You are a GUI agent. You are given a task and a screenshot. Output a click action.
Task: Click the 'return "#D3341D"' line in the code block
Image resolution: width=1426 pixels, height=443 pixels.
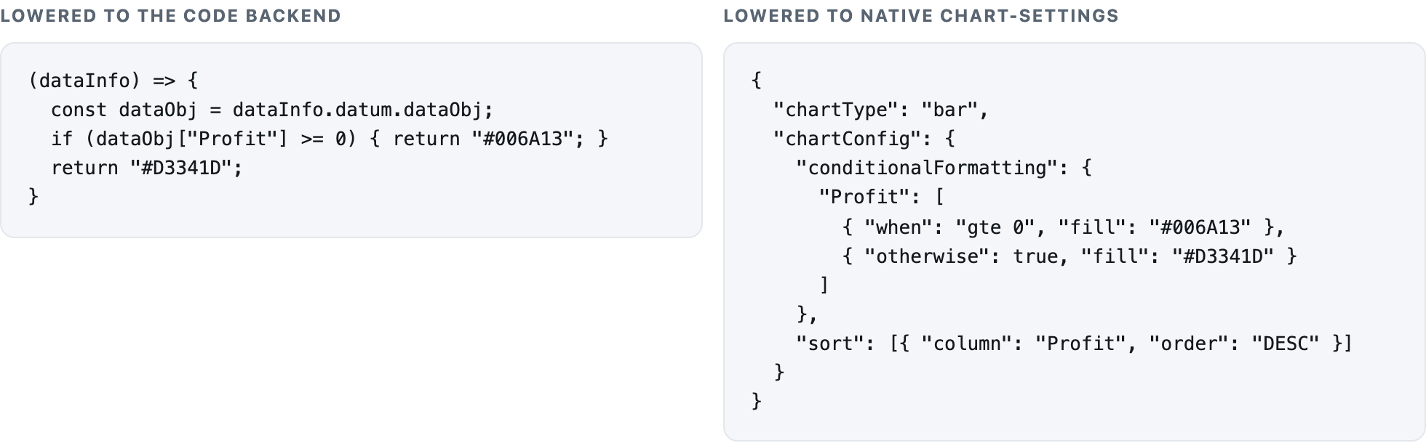click(x=146, y=168)
